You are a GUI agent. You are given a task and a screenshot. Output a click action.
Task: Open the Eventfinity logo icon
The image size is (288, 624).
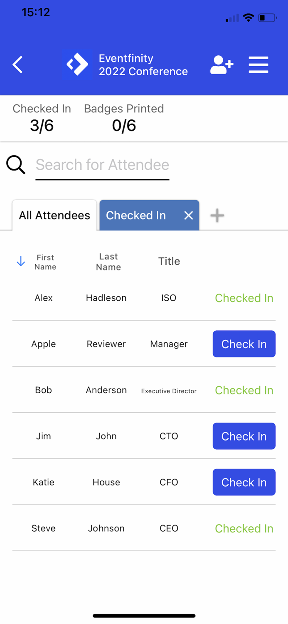click(77, 64)
